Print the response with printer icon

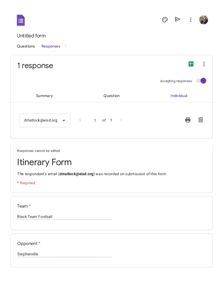click(x=188, y=120)
